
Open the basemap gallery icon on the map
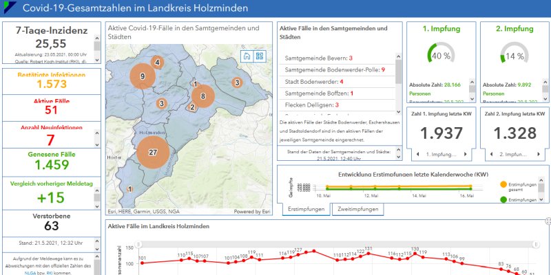260,56
